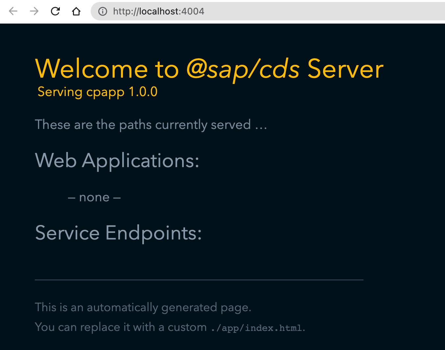Click the word "Server" in the heading
Viewport: 445px width, 350px height.
345,69
